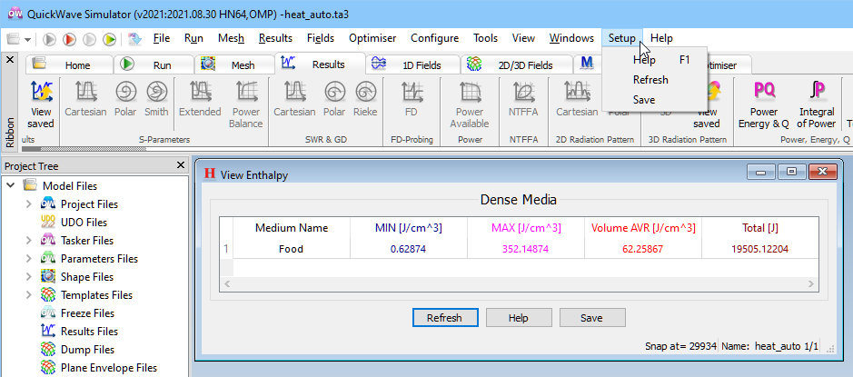Viewport: 853px width, 377px height.
Task: Click Refresh button in View Enthalpy window
Action: click(x=444, y=318)
